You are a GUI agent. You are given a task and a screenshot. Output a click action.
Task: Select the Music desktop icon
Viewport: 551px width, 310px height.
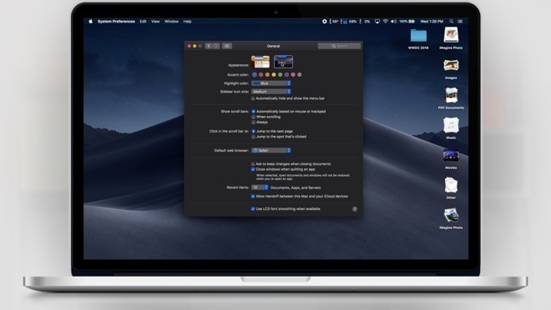(x=451, y=125)
